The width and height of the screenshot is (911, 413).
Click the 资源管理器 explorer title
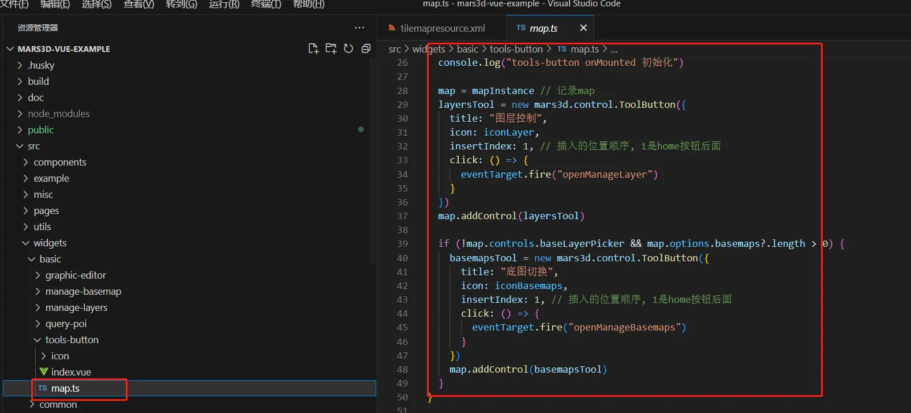pyautogui.click(x=38, y=28)
